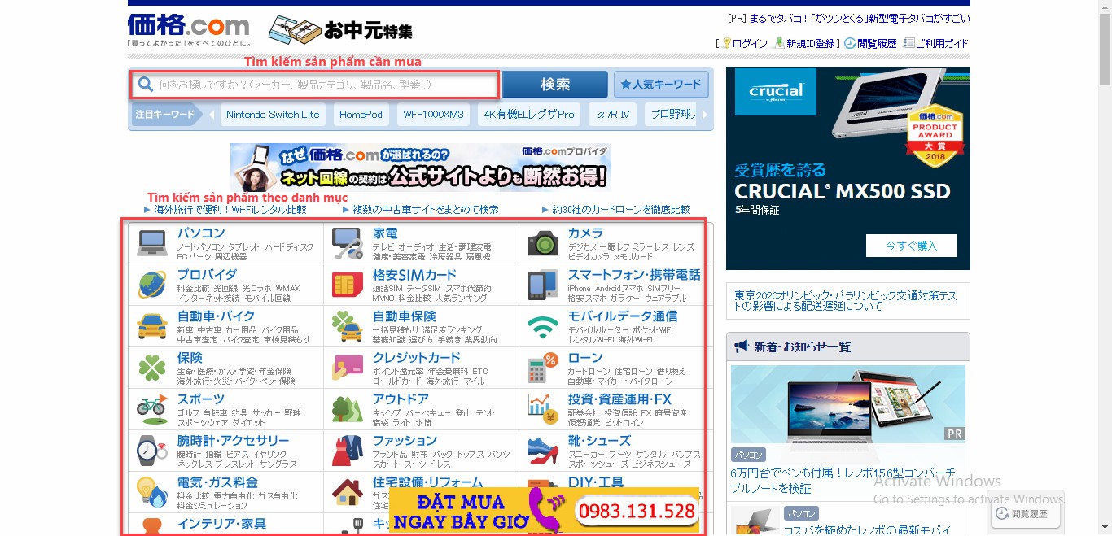Click the 複数の中古車サイトをまとめて検索 link
The width and height of the screenshot is (1112, 536).
coord(426,210)
